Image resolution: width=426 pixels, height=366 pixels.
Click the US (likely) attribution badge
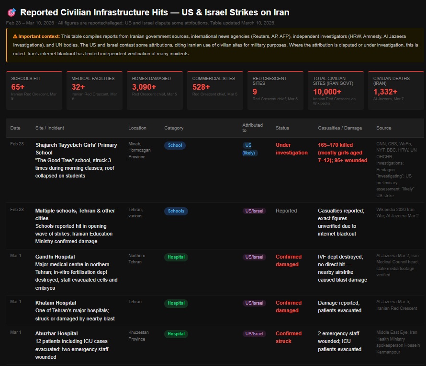click(x=249, y=149)
